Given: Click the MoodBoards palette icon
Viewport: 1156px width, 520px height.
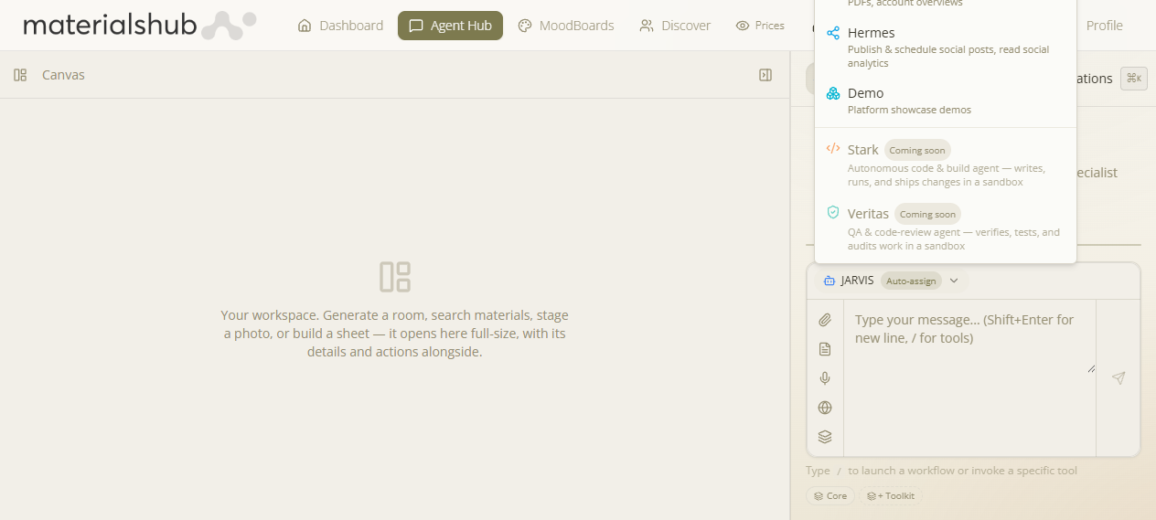Looking at the screenshot, I should (x=525, y=26).
